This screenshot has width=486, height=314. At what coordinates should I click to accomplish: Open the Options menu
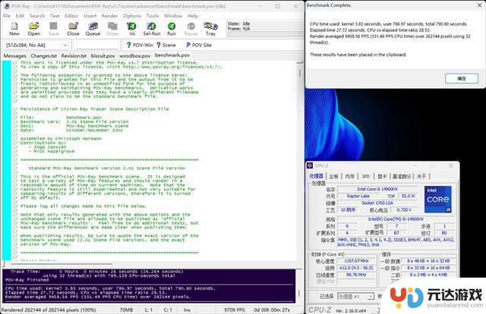pos(132,16)
